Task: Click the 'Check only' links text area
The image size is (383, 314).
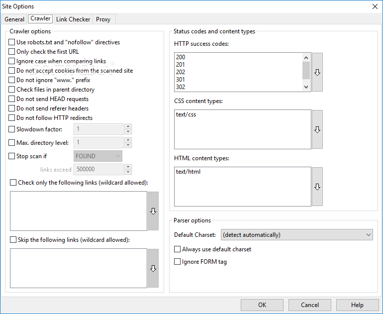Action: (x=79, y=211)
